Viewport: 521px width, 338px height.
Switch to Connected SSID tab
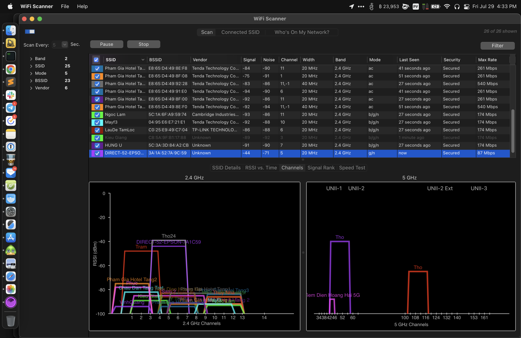click(x=240, y=32)
